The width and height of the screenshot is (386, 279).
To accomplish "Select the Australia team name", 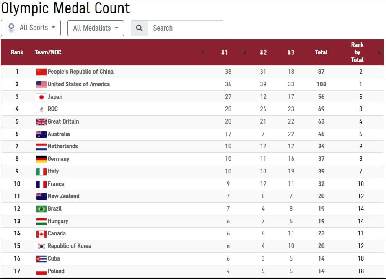I will (x=59, y=134).
